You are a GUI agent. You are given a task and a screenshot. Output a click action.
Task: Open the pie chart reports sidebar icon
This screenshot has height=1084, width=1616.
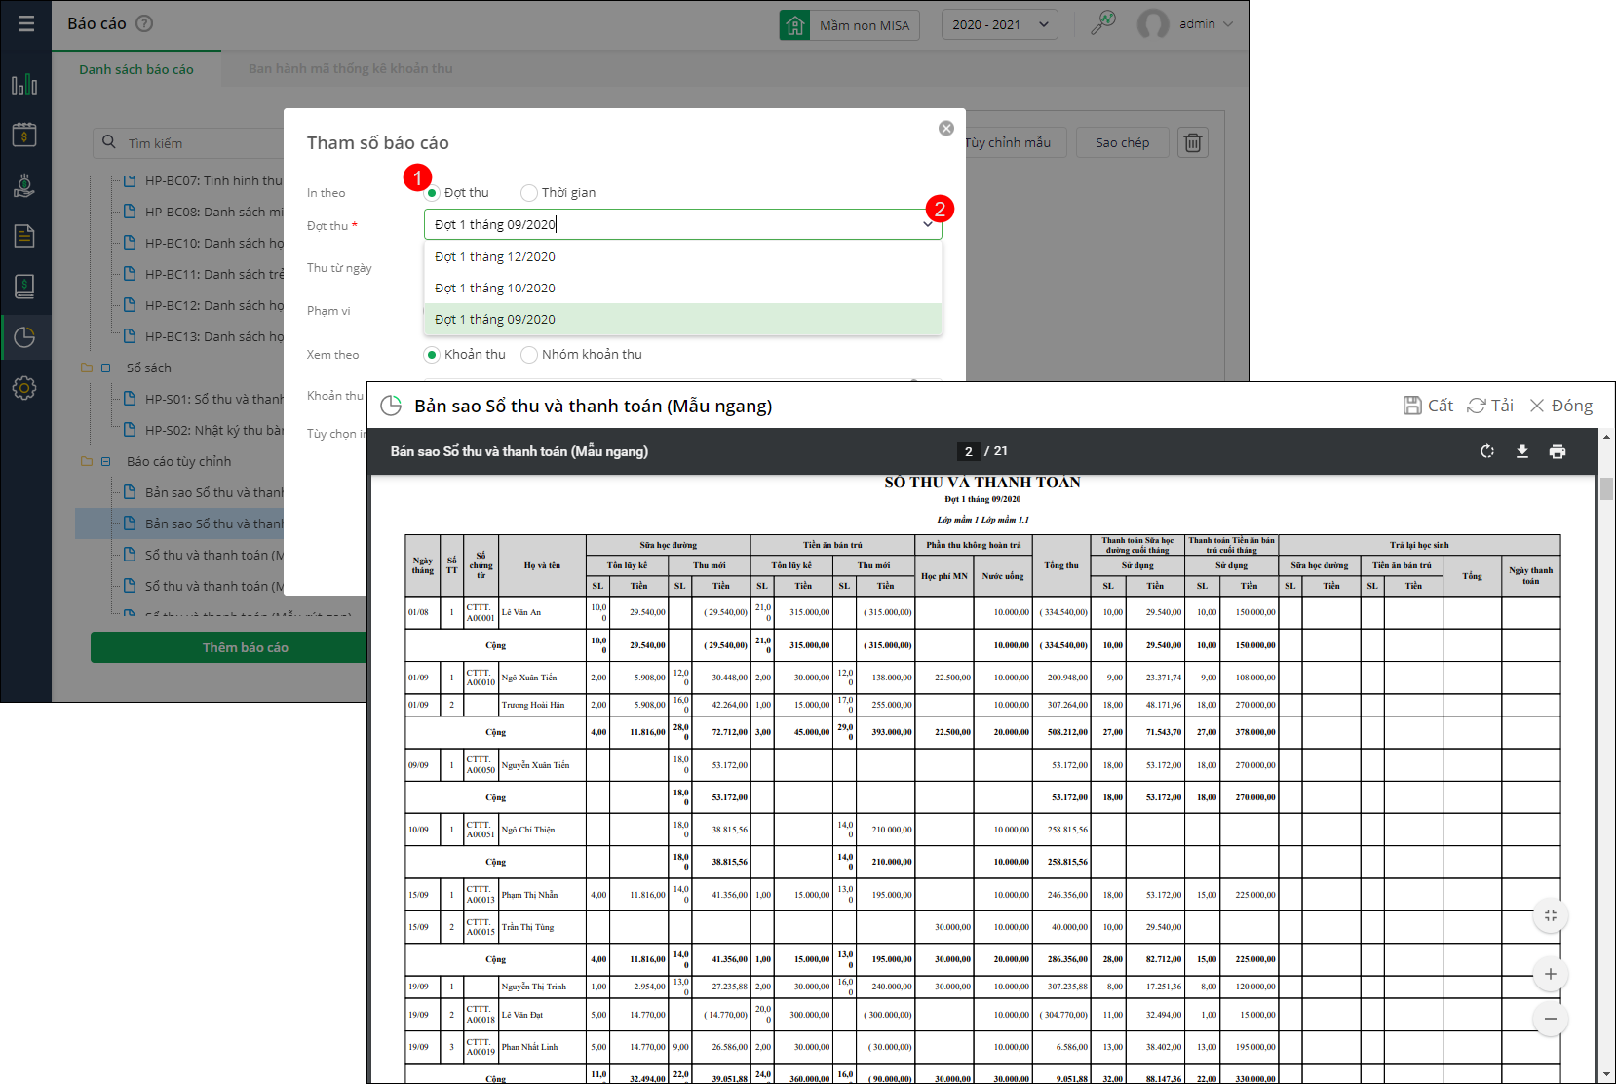[x=24, y=337]
